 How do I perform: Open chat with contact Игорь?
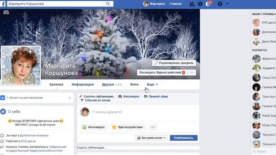264,125
